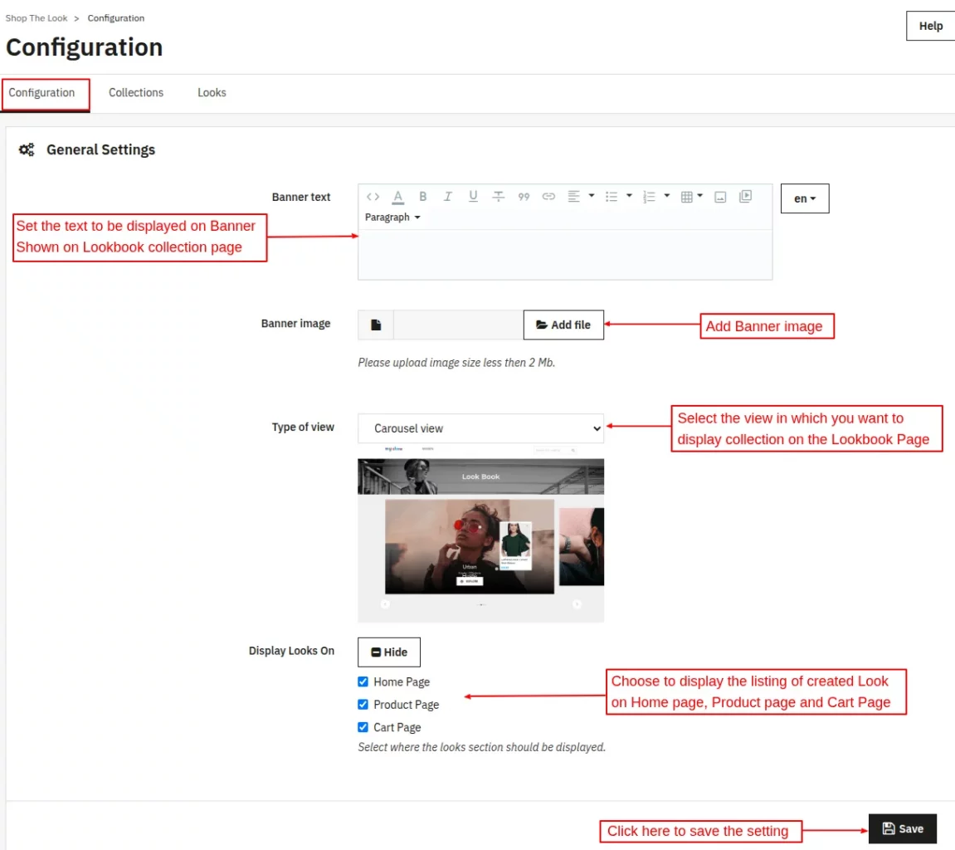955x850 pixels.
Task: Click the Configuration breadcrumb text
Action: click(115, 18)
